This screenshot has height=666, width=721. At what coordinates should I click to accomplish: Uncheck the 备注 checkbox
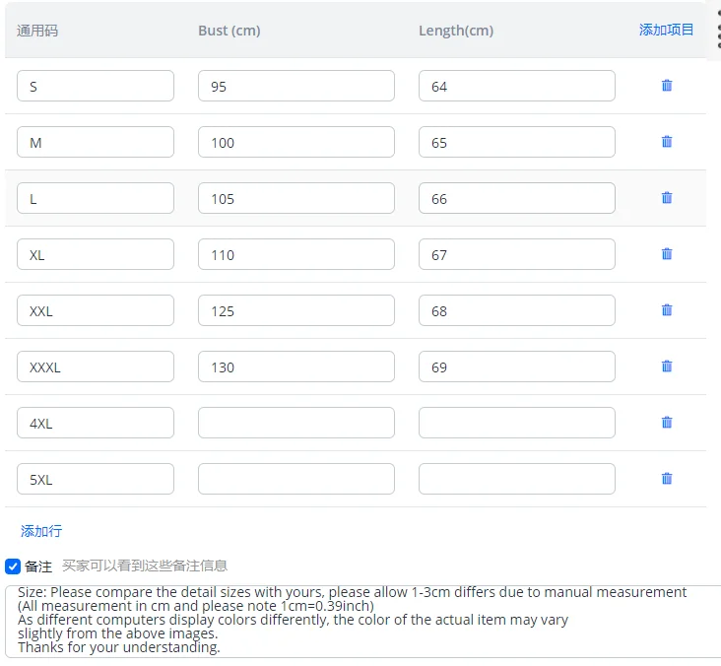coord(13,566)
